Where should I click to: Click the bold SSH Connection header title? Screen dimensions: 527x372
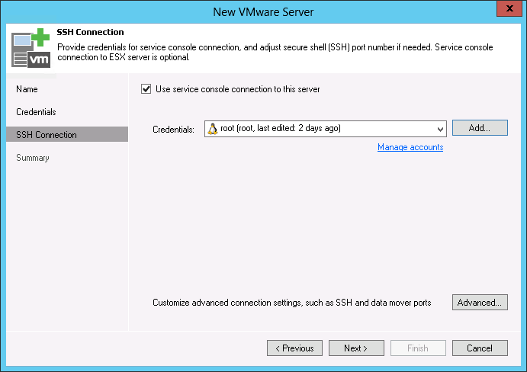(x=91, y=33)
